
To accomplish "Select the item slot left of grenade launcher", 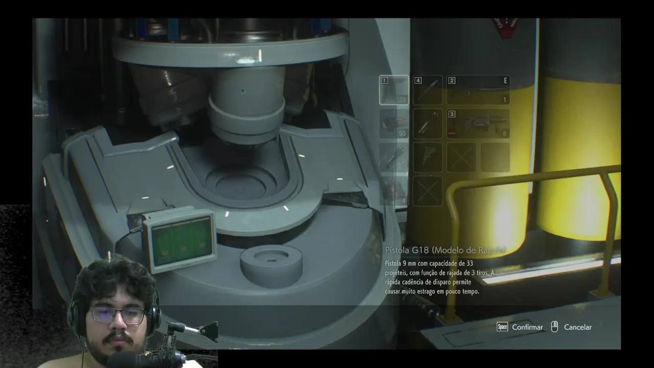I will pos(428,124).
